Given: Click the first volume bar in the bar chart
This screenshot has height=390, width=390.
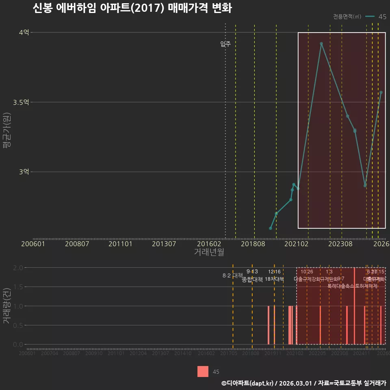Looking at the screenshot, I should click(269, 325).
